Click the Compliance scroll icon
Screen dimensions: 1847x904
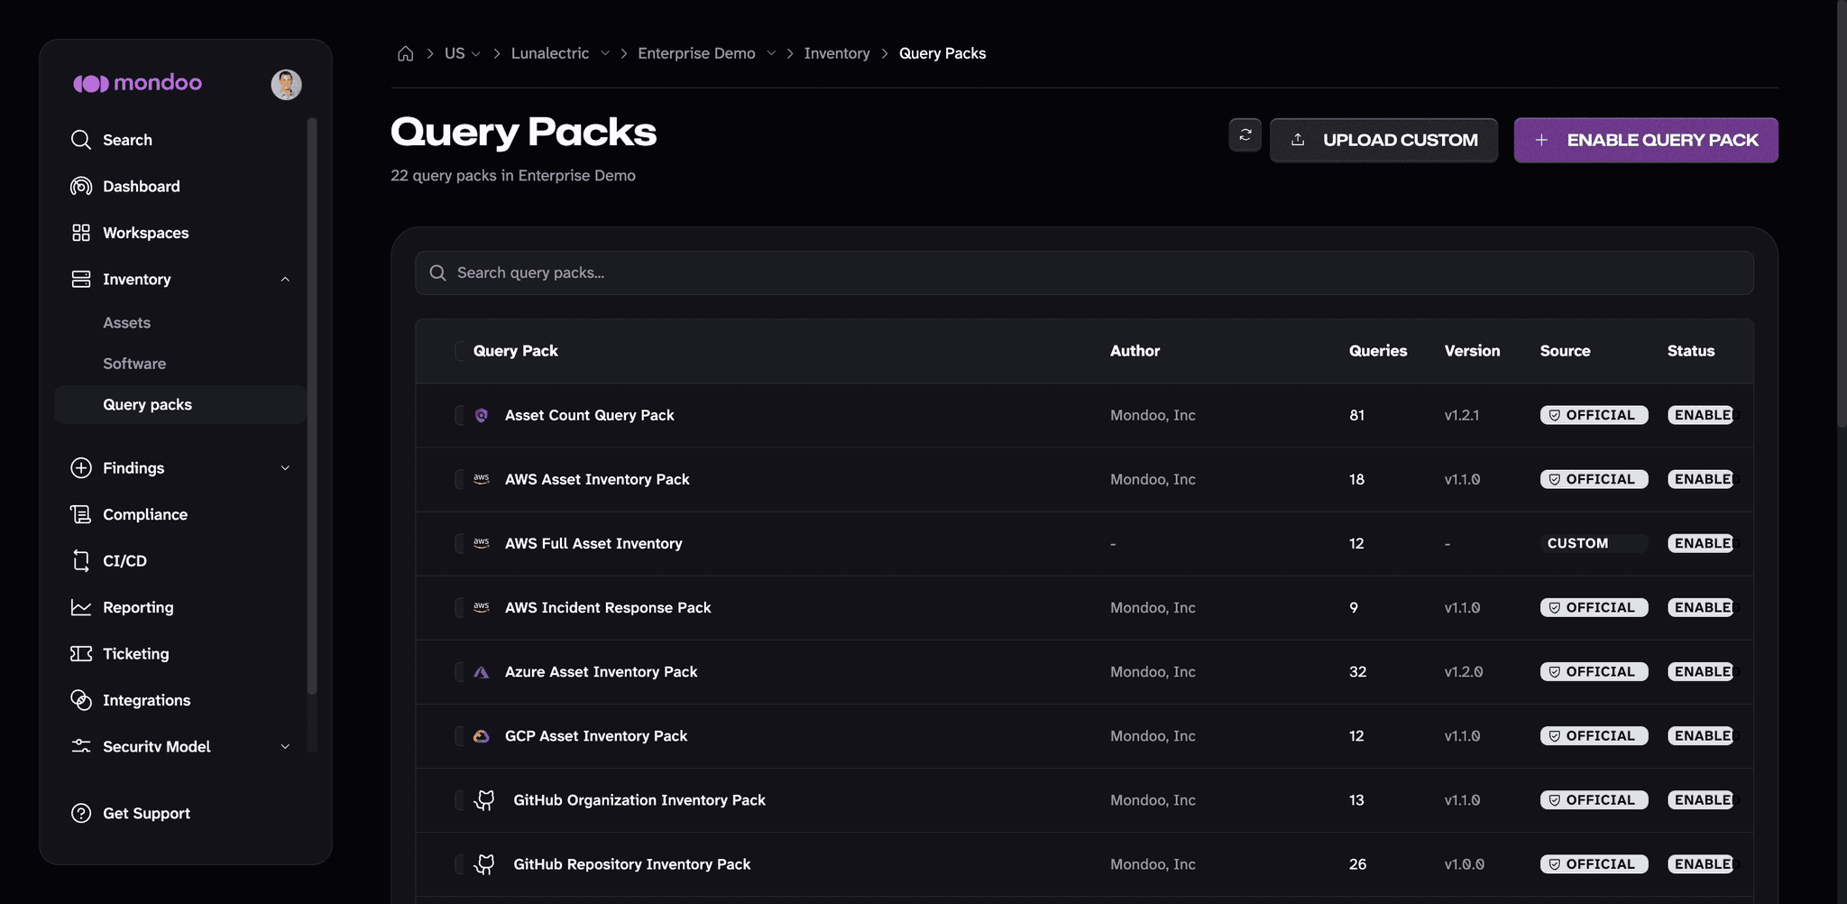pos(81,514)
